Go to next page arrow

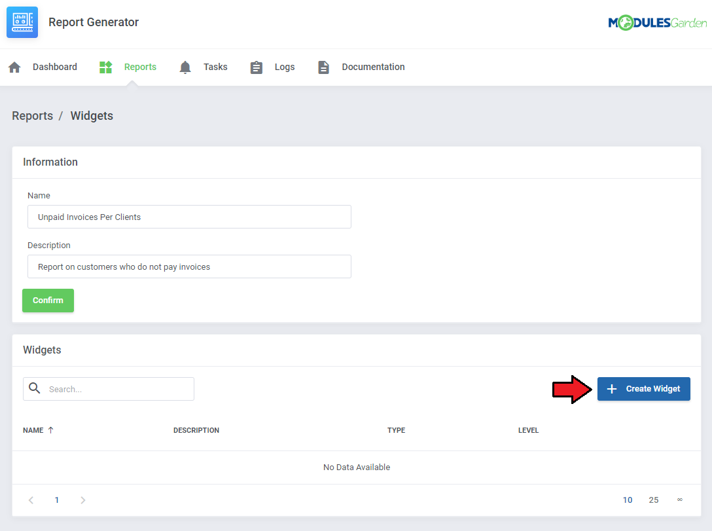pyautogui.click(x=82, y=500)
